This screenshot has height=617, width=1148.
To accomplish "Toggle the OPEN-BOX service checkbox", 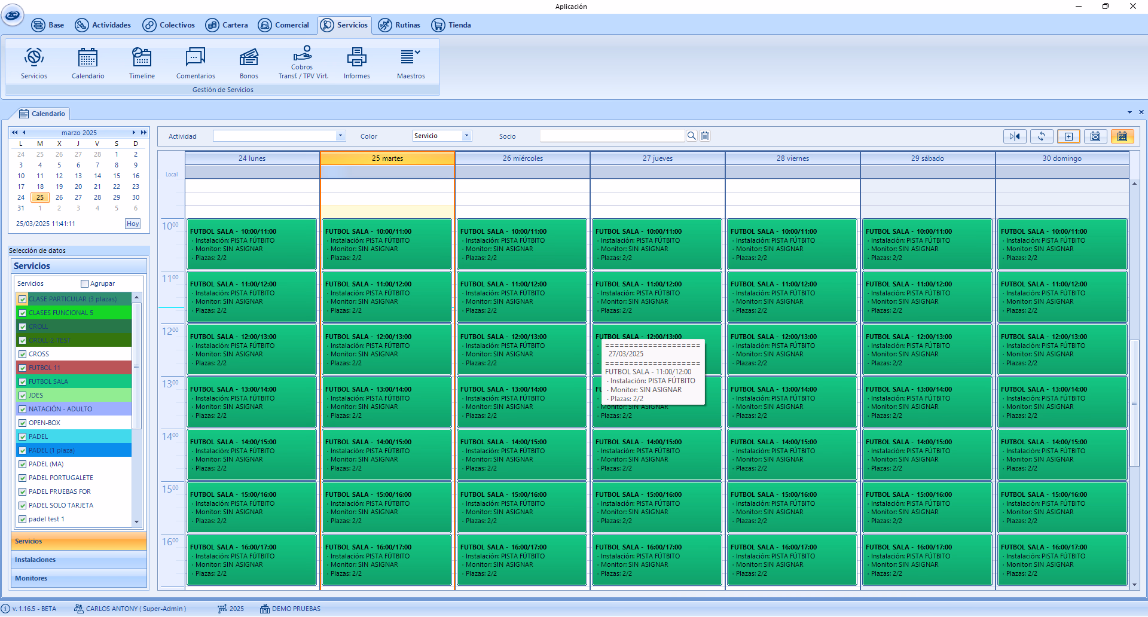I will coord(23,423).
